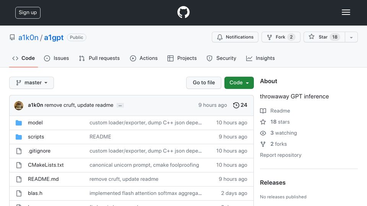Screen dimensions: 367x206
Task: Open the Readme link in About
Action: point(280,111)
